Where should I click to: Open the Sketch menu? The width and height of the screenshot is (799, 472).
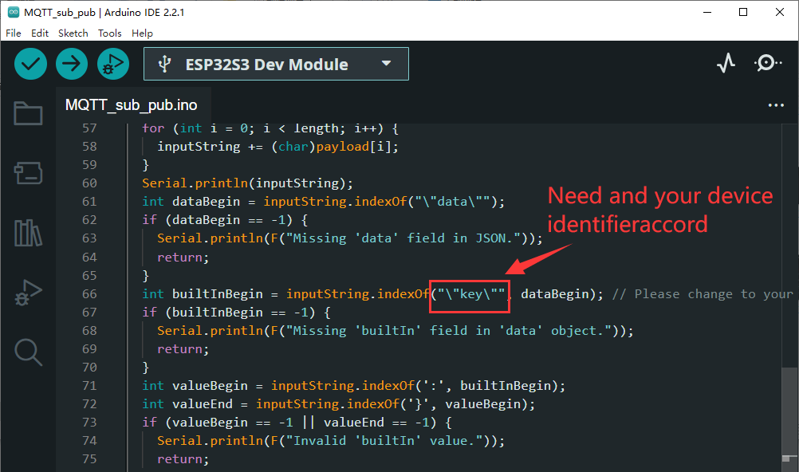coord(73,33)
